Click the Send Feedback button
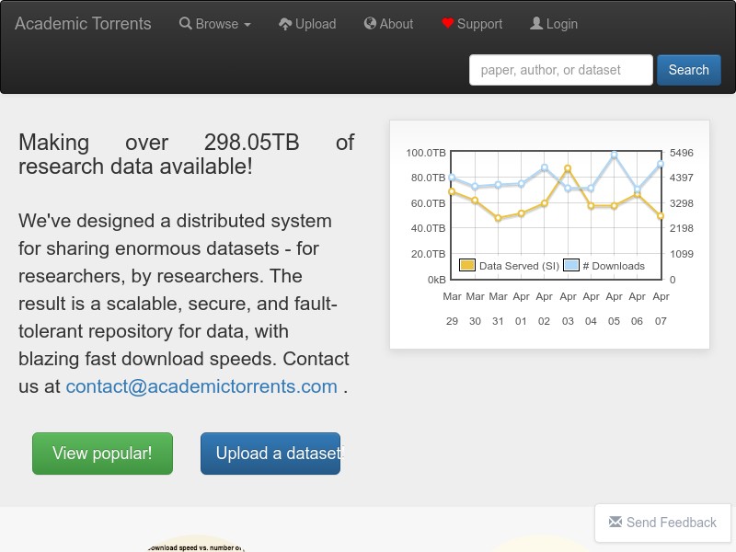 pos(662,523)
